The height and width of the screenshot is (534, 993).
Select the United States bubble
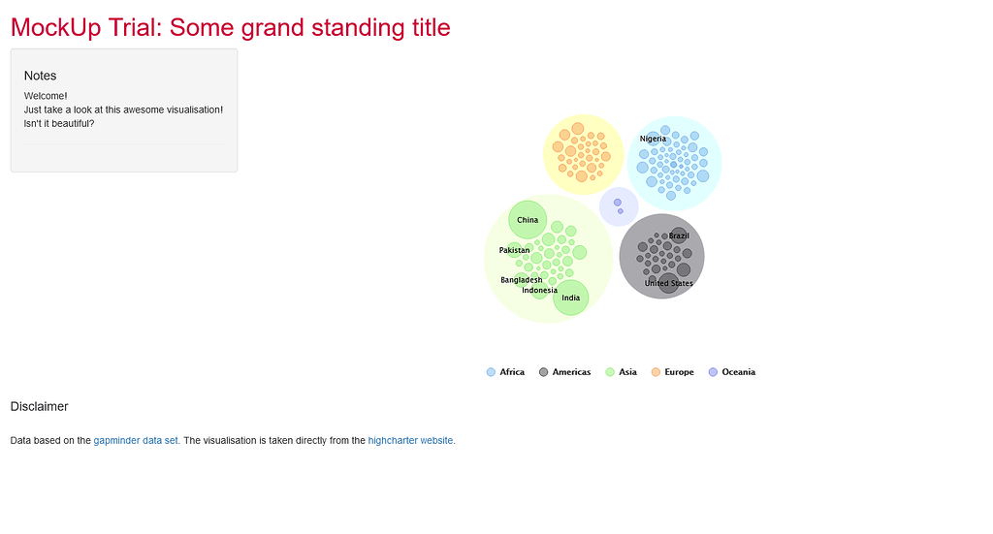pos(668,283)
